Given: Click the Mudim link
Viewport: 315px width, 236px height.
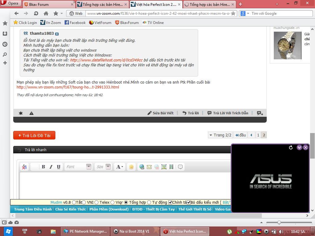Looking at the screenshot, I should click(56, 202).
